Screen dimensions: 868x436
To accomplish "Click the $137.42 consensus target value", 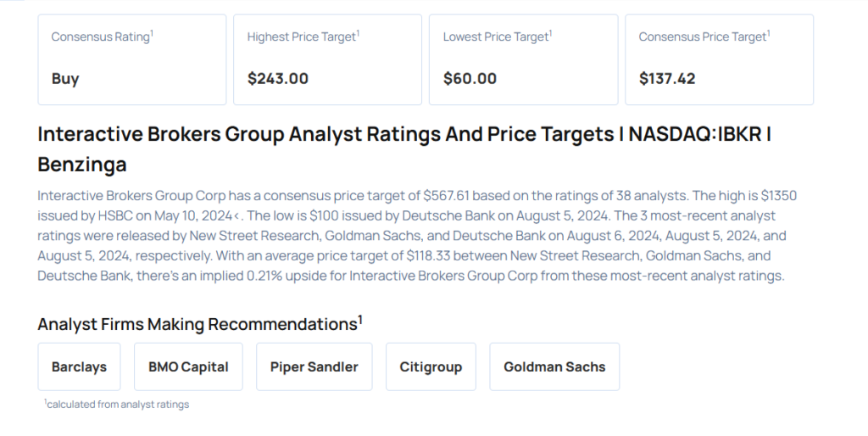I will (667, 79).
